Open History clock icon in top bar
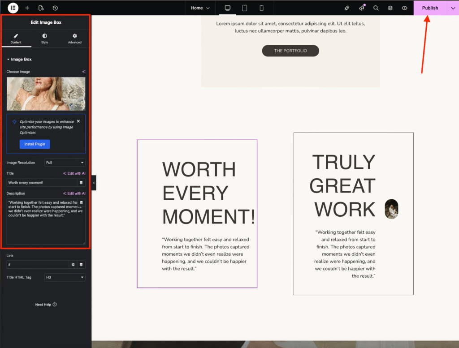 (x=55, y=8)
